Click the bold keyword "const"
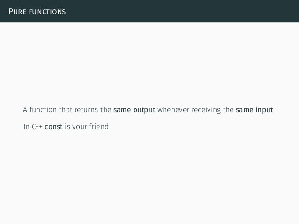The width and height of the screenshot is (299, 224). tap(54, 126)
